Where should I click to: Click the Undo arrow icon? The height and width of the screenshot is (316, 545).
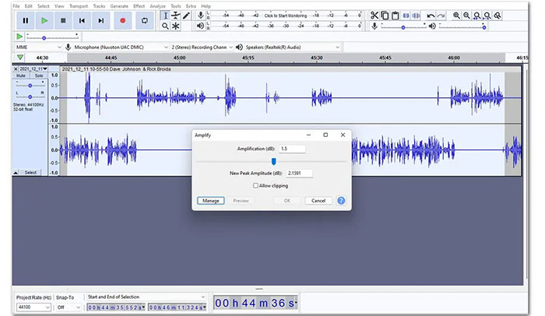point(431,16)
